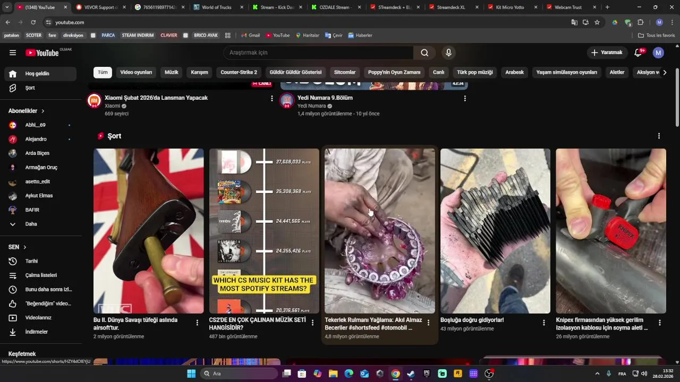The image size is (680, 382).
Task: Open Aykut Elmas subscription channel
Action: (x=40, y=196)
